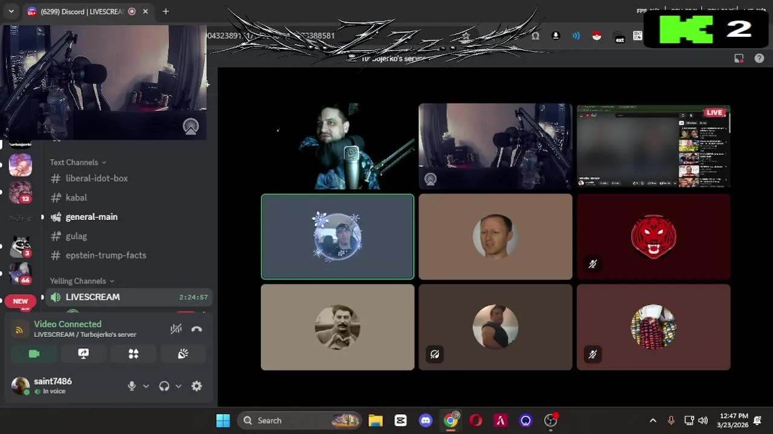Focus the man with microphone video tile
The height and width of the screenshot is (434, 773).
(x=338, y=147)
